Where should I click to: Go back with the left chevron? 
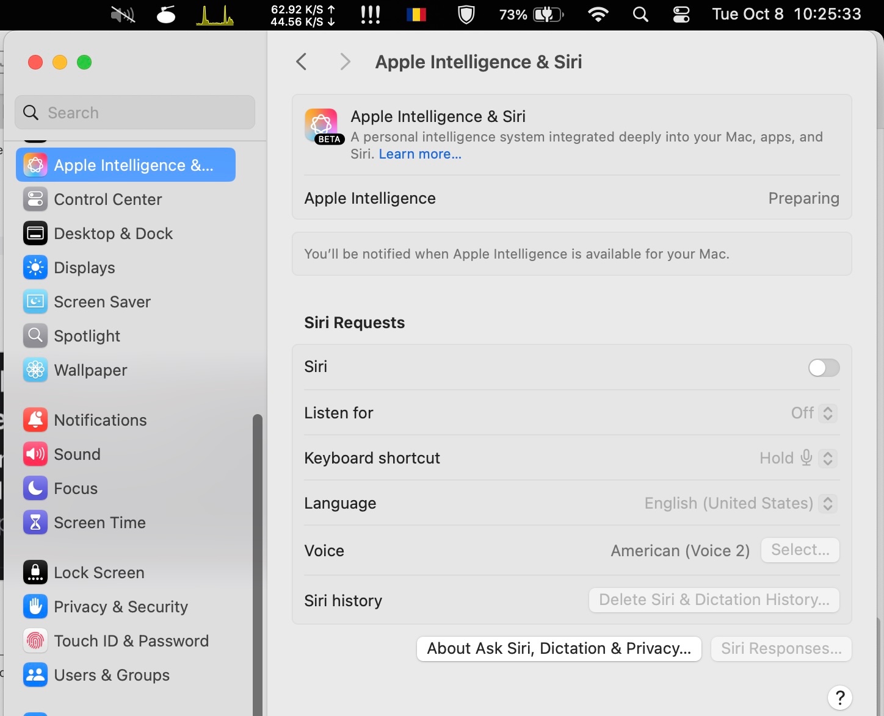(302, 62)
